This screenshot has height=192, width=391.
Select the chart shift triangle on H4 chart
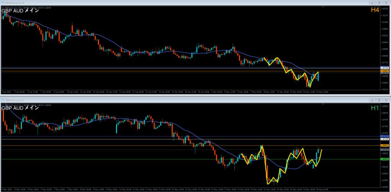pos(323,7)
